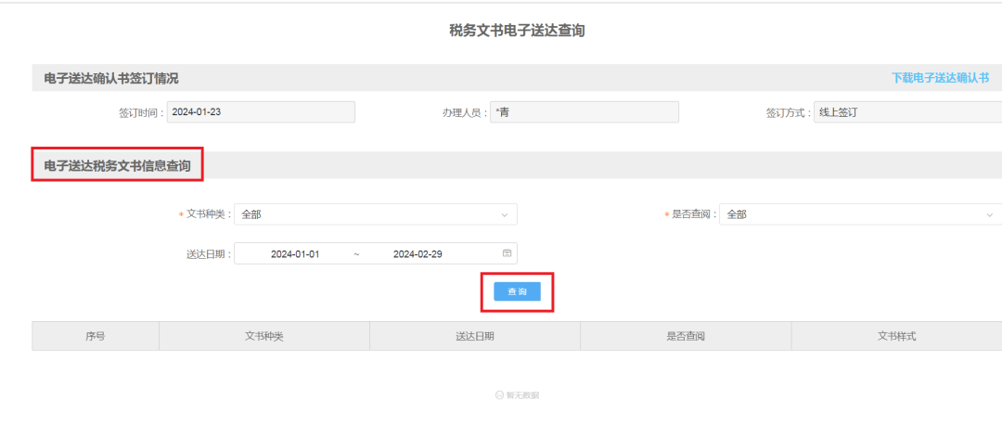Click the 送达日期 table column header
This screenshot has height=439, width=1002.
[x=475, y=336]
